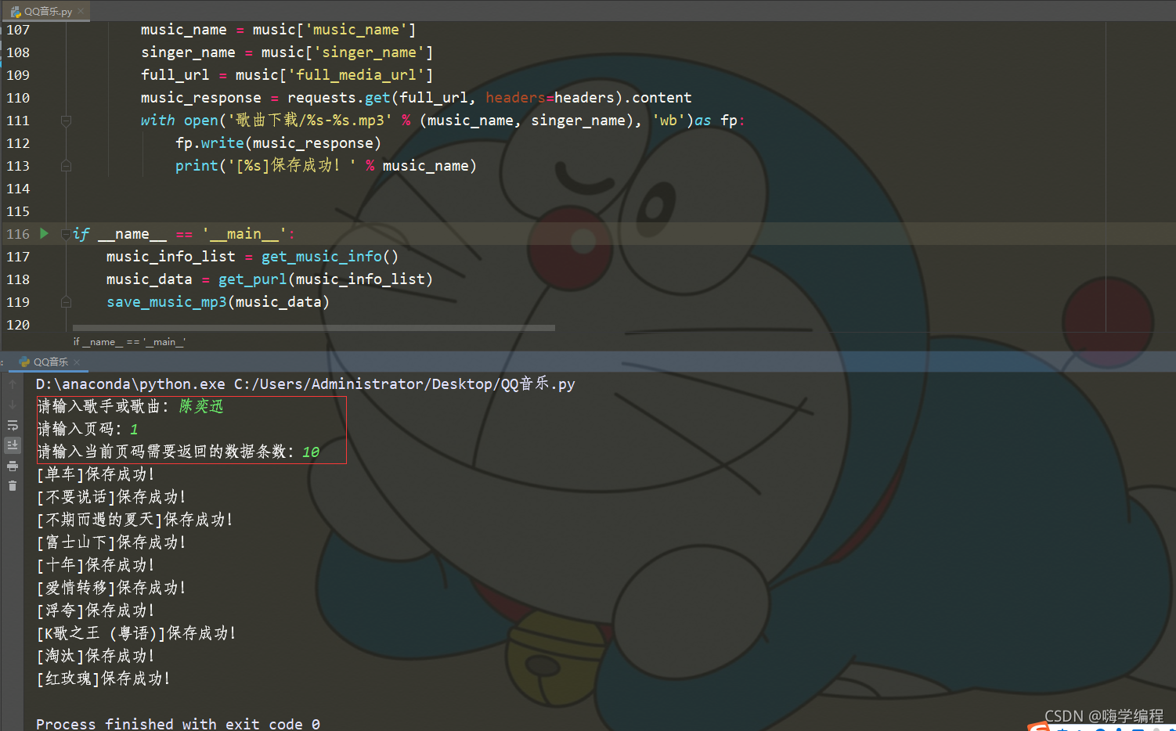Click the [不要说话]保存成功 output line
The height and width of the screenshot is (731, 1176).
coord(111,497)
